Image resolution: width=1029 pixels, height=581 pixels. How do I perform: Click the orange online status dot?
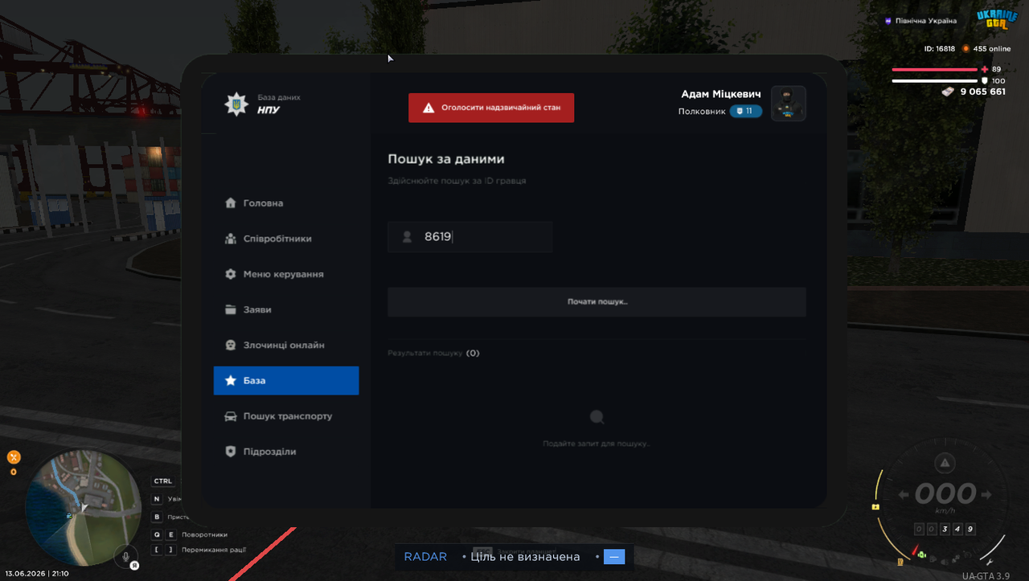966,48
